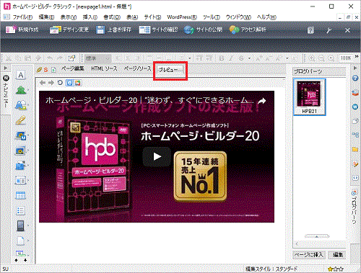Click the blue W globe icon in right sidebar
Image resolution: width=361 pixels, height=273 pixels.
[355, 107]
